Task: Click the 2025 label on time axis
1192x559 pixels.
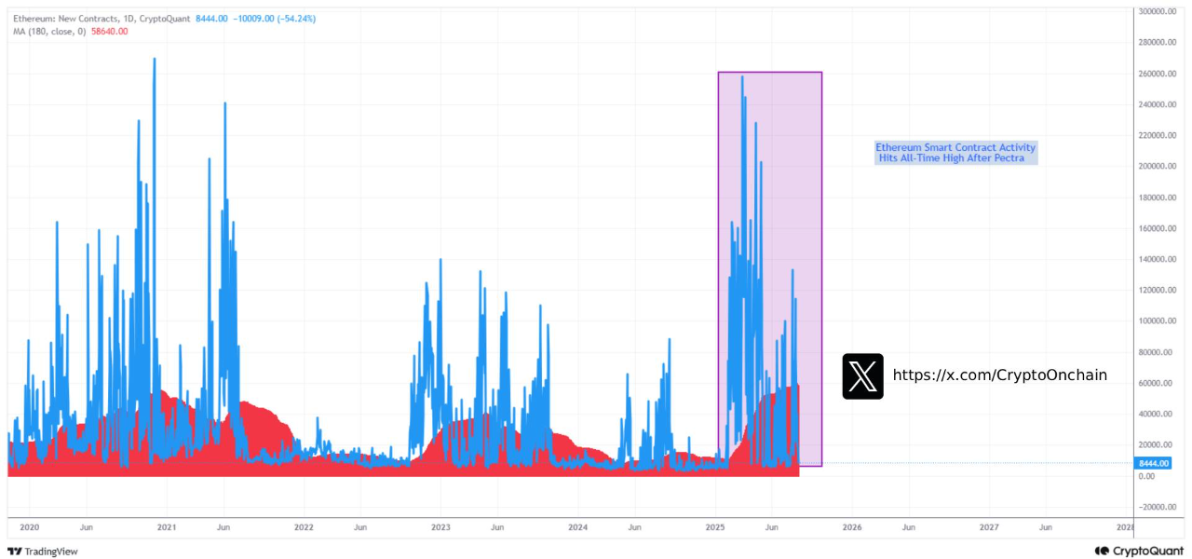Action: coord(715,527)
